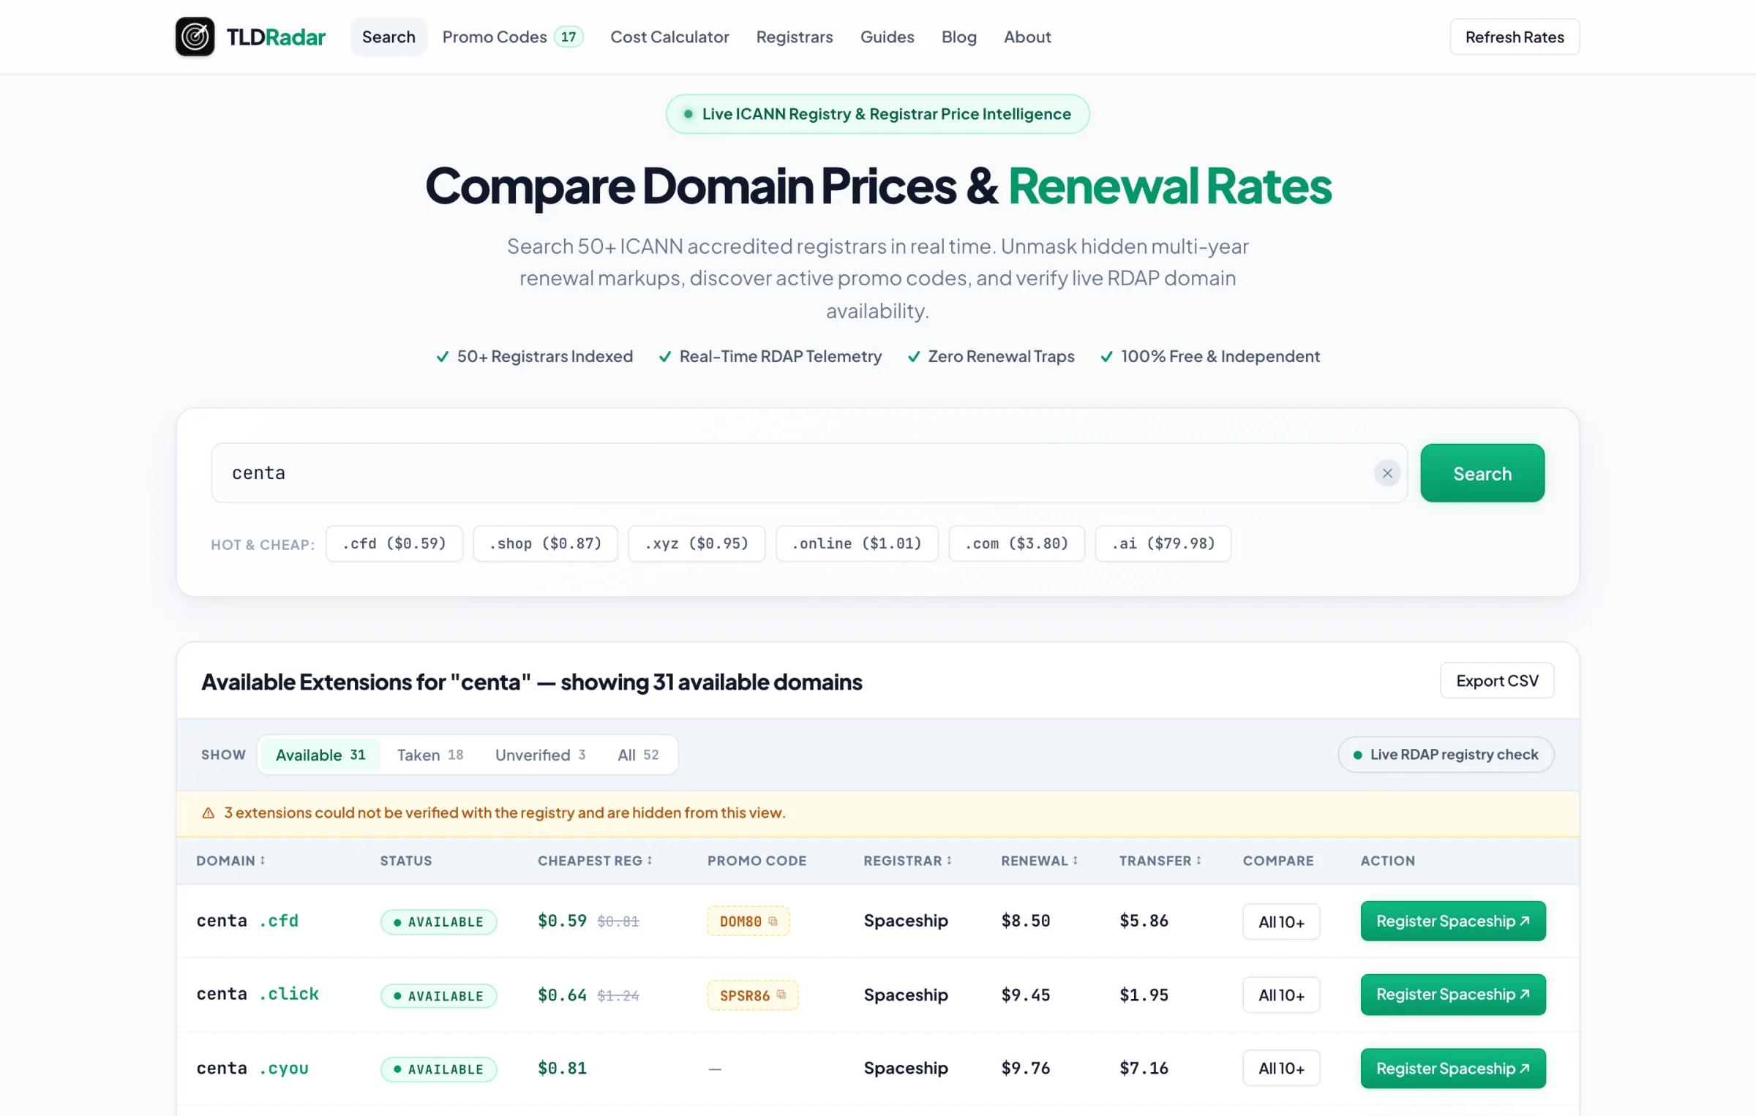1756x1116 pixels.
Task: Click the Live ICANN Registry price intelligence badge
Action: pyautogui.click(x=877, y=114)
